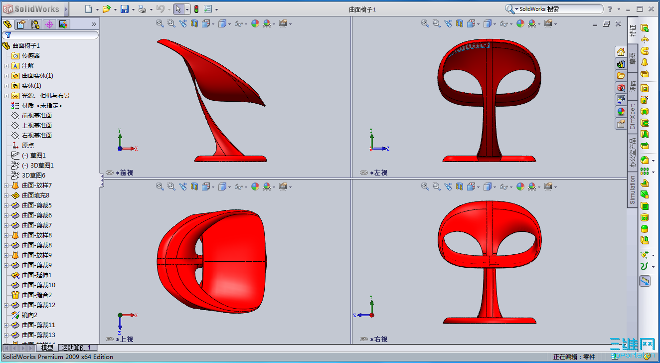Open SolidWorks Search icon in task pane
Image resolution: width=660 pixels, height=363 pixels.
point(621,88)
